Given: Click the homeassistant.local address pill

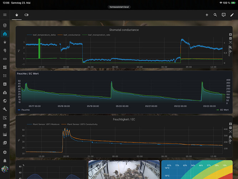Looking at the screenshot, I should [x=119, y=7].
